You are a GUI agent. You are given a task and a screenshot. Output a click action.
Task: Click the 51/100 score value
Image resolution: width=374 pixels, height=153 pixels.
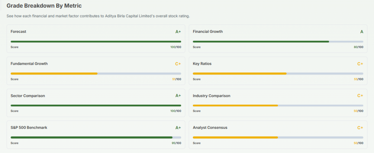pyautogui.click(x=176, y=79)
